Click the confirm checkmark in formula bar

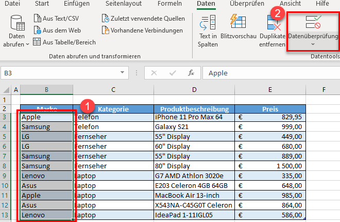pos(173,73)
